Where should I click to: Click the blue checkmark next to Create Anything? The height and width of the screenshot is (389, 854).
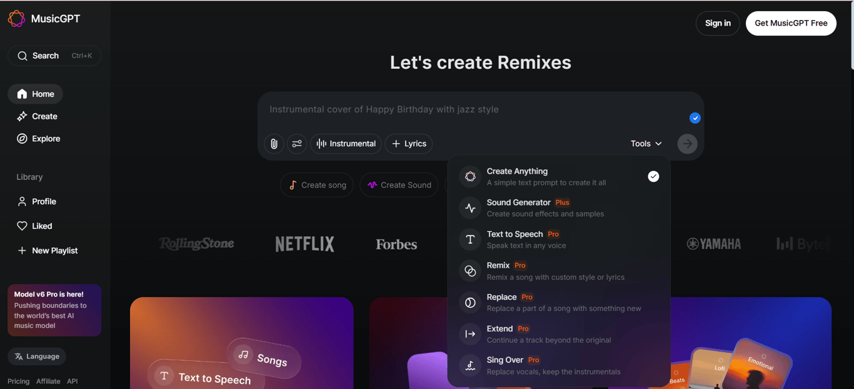pyautogui.click(x=653, y=176)
